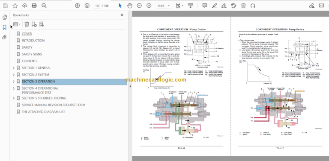Open the find text magnifier
329x161 pixels.
tap(44, 6)
